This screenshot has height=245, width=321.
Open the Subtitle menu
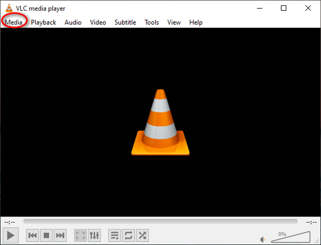coord(125,22)
